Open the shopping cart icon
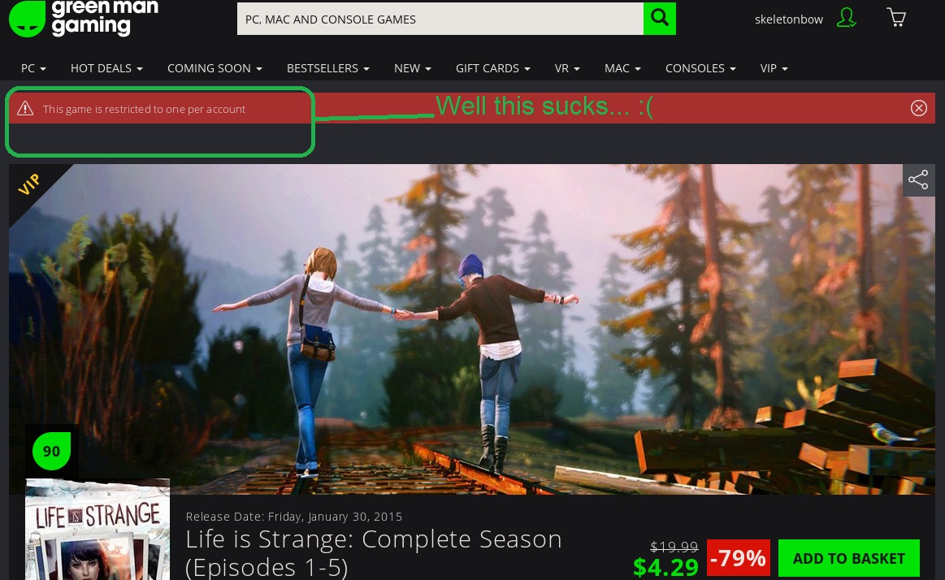Image resolution: width=945 pixels, height=580 pixels. tap(896, 18)
